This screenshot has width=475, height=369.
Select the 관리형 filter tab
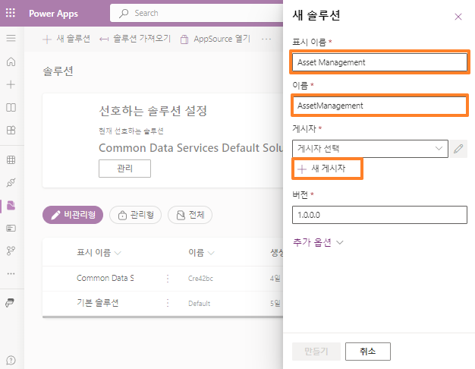point(135,215)
